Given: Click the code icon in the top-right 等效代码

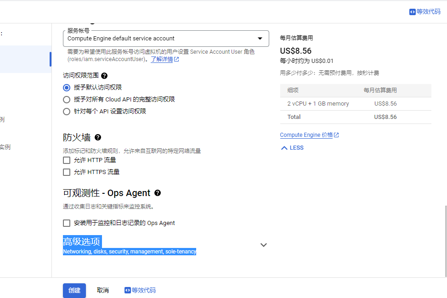Looking at the screenshot, I should tap(412, 12).
